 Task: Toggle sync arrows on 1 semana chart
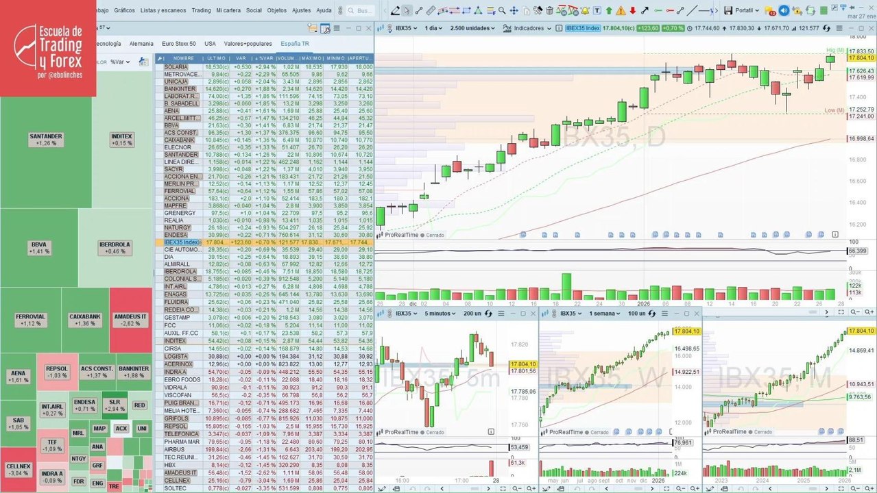(x=651, y=314)
